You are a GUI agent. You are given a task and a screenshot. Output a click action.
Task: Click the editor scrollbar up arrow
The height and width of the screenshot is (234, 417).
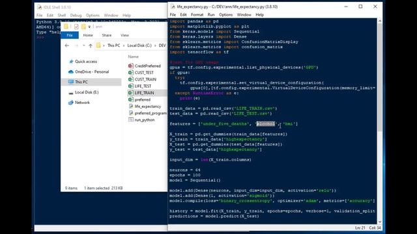(380, 21)
